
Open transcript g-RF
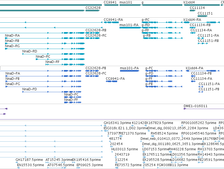pyautogui.click(x=145, y=30)
